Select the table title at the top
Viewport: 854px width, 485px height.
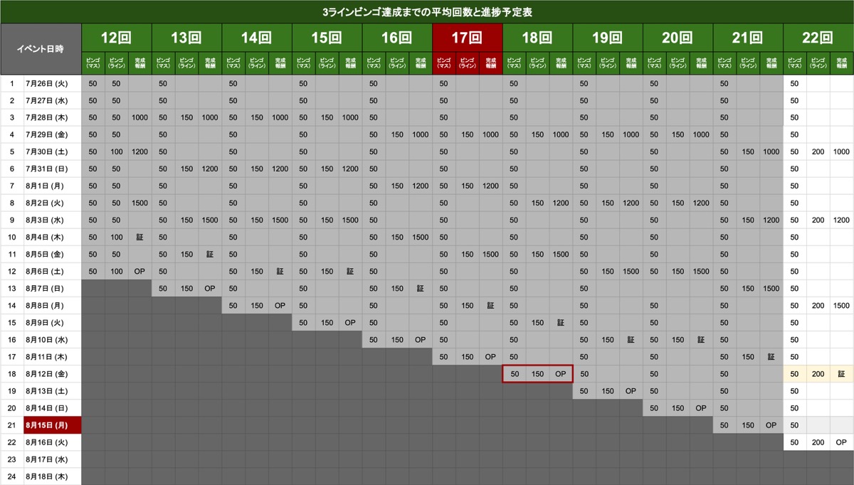pos(427,12)
